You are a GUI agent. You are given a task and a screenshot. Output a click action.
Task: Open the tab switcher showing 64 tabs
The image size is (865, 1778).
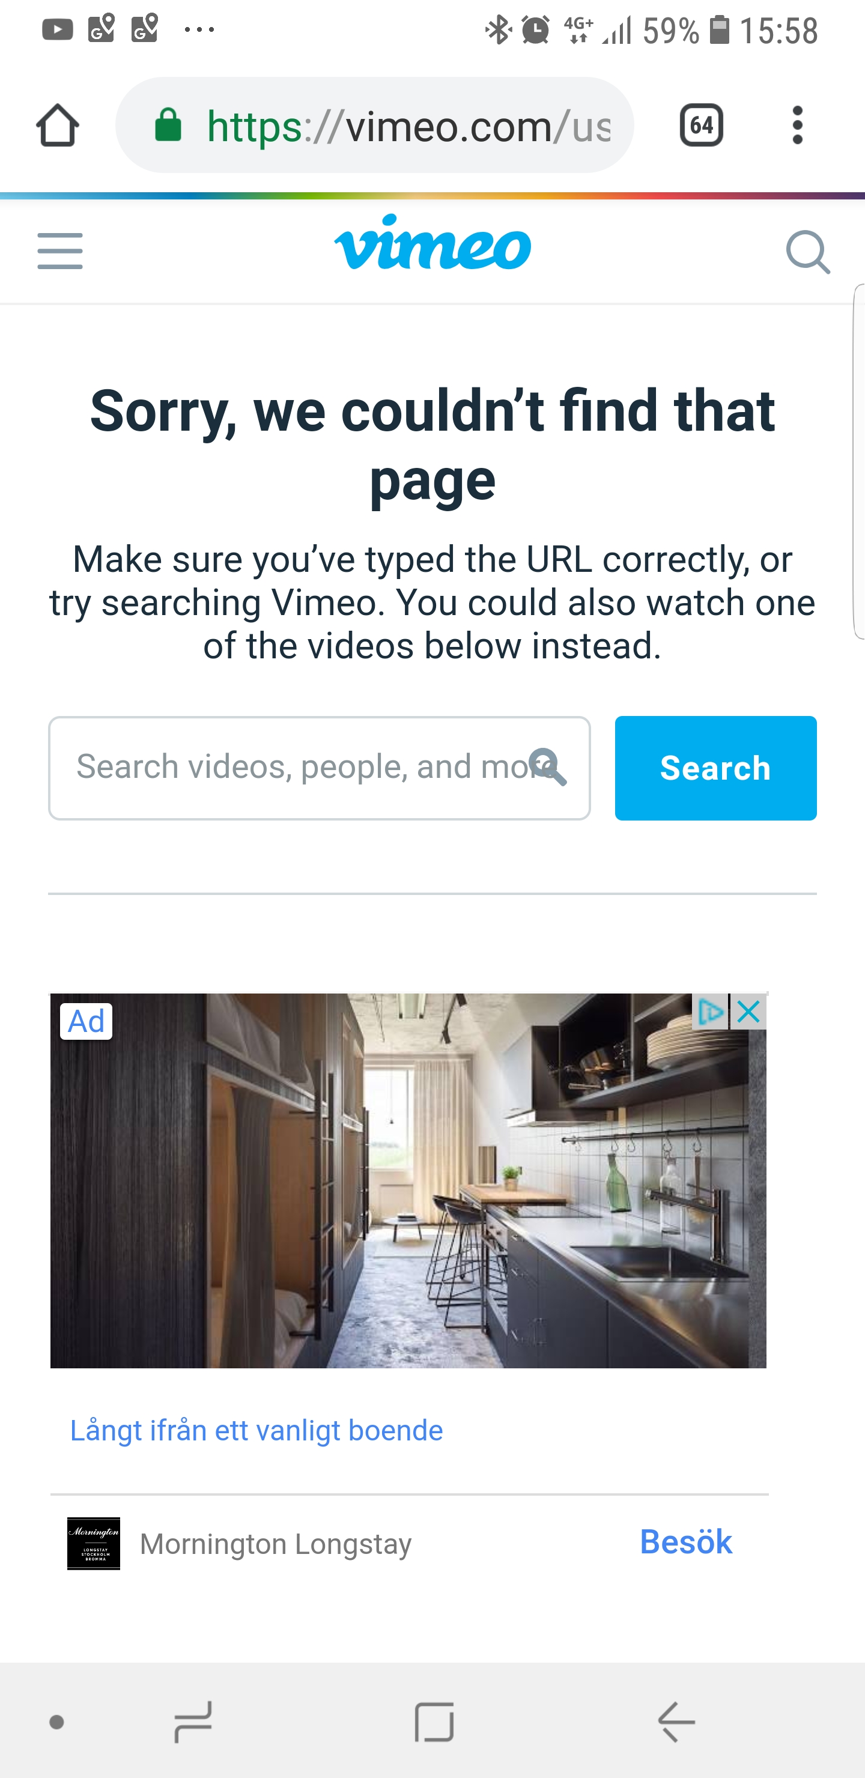click(x=702, y=126)
